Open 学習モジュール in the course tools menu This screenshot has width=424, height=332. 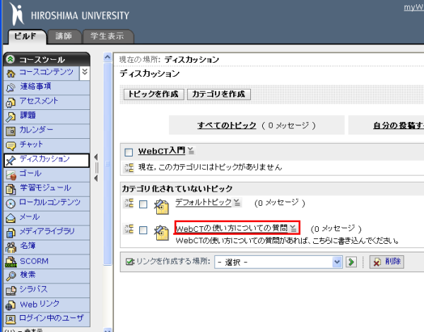[45, 188]
